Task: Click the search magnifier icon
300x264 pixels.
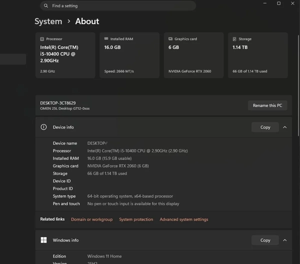Action: click(46, 5)
